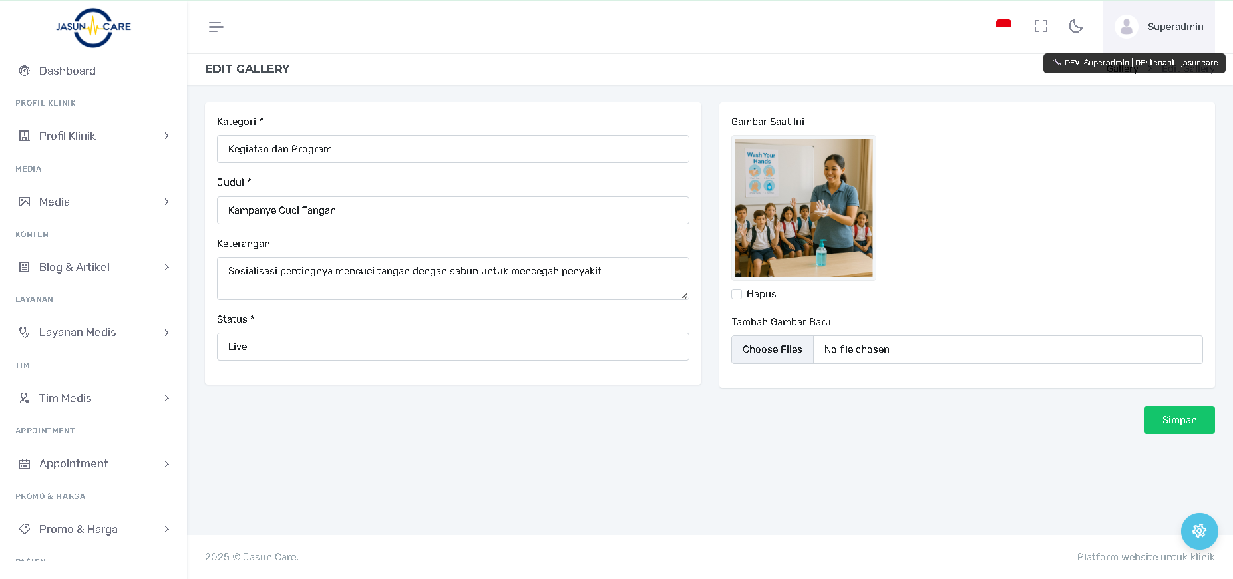Screen dimensions: 1233x579
Task: Open the Status dropdown showing Live
Action: (452, 347)
